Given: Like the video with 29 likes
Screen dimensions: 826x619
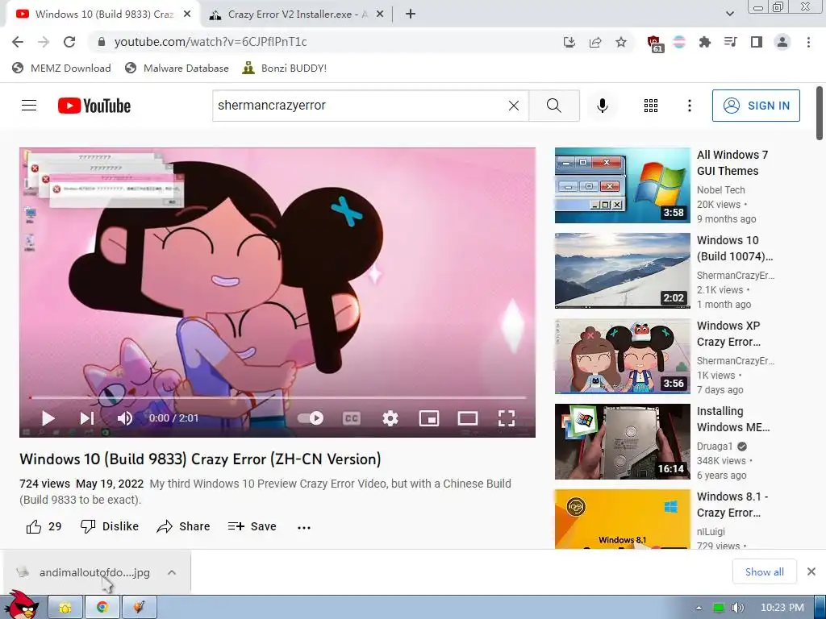Looking at the screenshot, I should pos(44,526).
